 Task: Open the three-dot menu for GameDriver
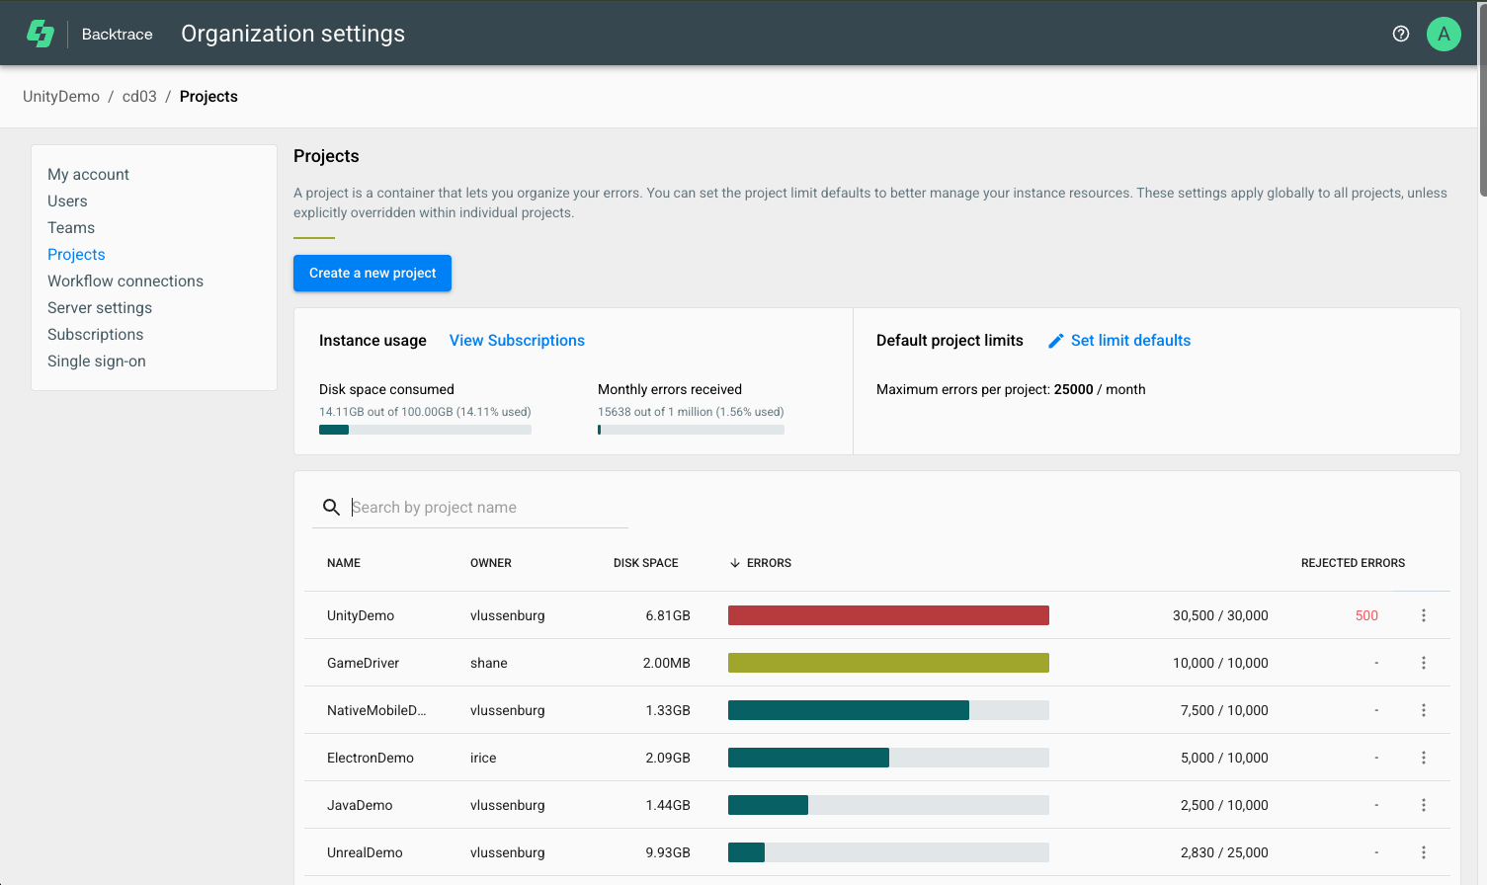click(1423, 662)
